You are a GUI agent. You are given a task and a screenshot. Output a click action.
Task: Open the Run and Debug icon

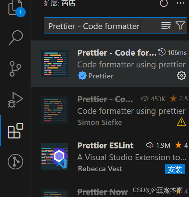coord(15,100)
